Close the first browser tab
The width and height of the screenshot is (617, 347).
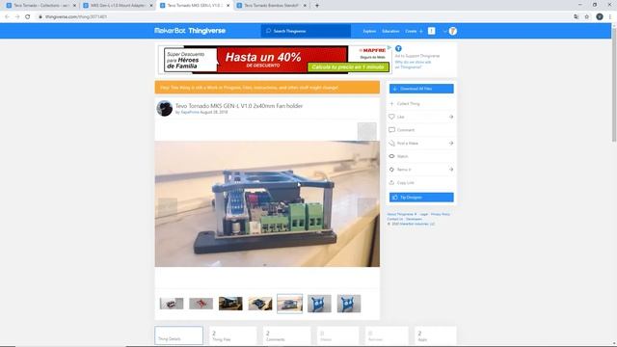coord(74,6)
